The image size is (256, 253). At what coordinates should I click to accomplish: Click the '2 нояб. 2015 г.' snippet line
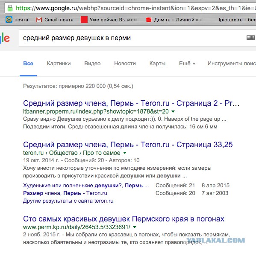coord(127,235)
